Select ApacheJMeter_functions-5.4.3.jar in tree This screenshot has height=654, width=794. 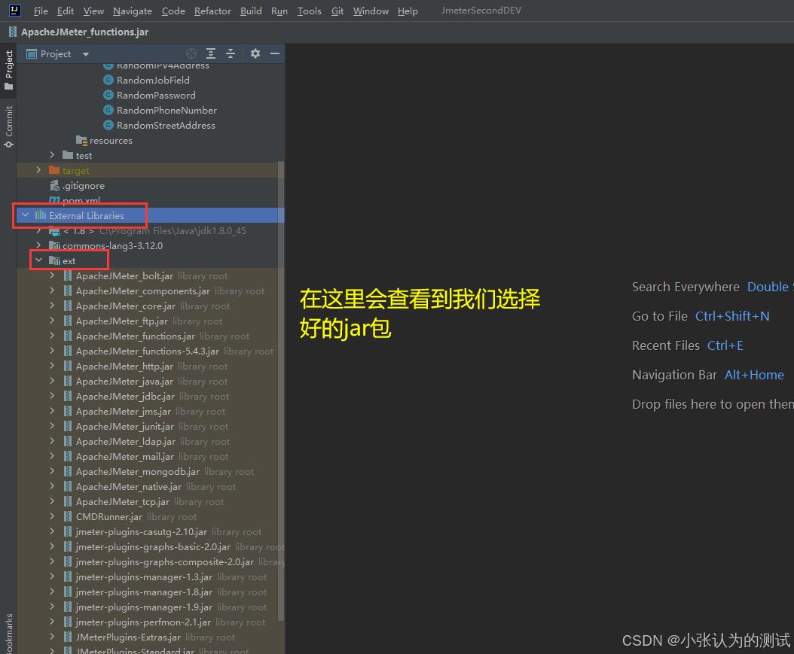tap(148, 351)
